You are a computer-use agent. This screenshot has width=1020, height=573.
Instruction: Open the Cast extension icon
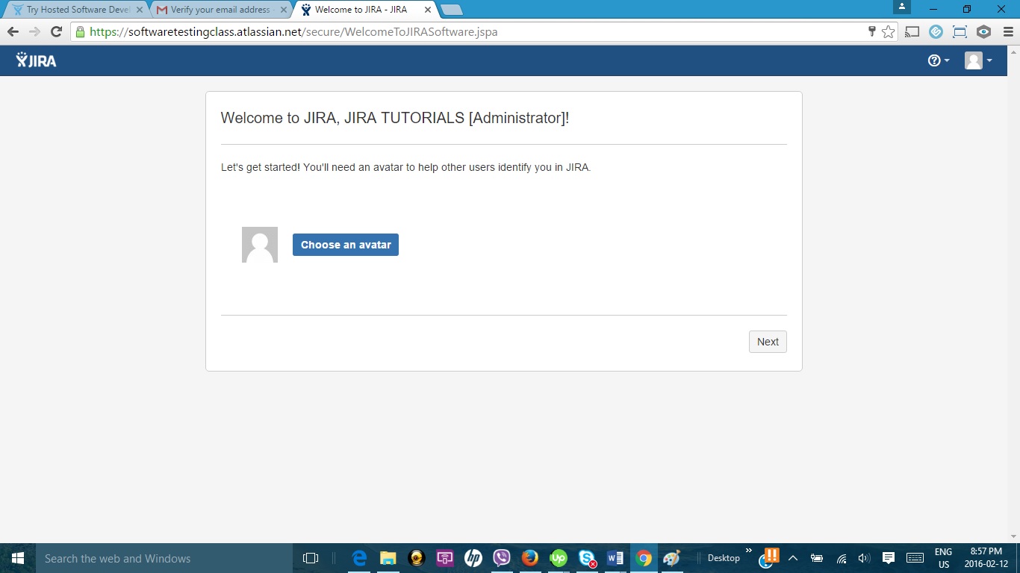(x=912, y=32)
